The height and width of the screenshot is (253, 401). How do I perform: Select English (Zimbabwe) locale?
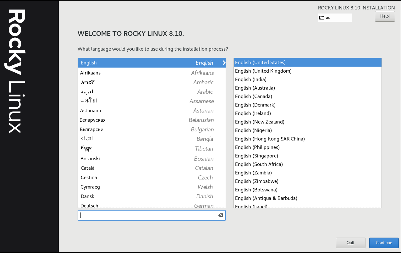[308, 181]
